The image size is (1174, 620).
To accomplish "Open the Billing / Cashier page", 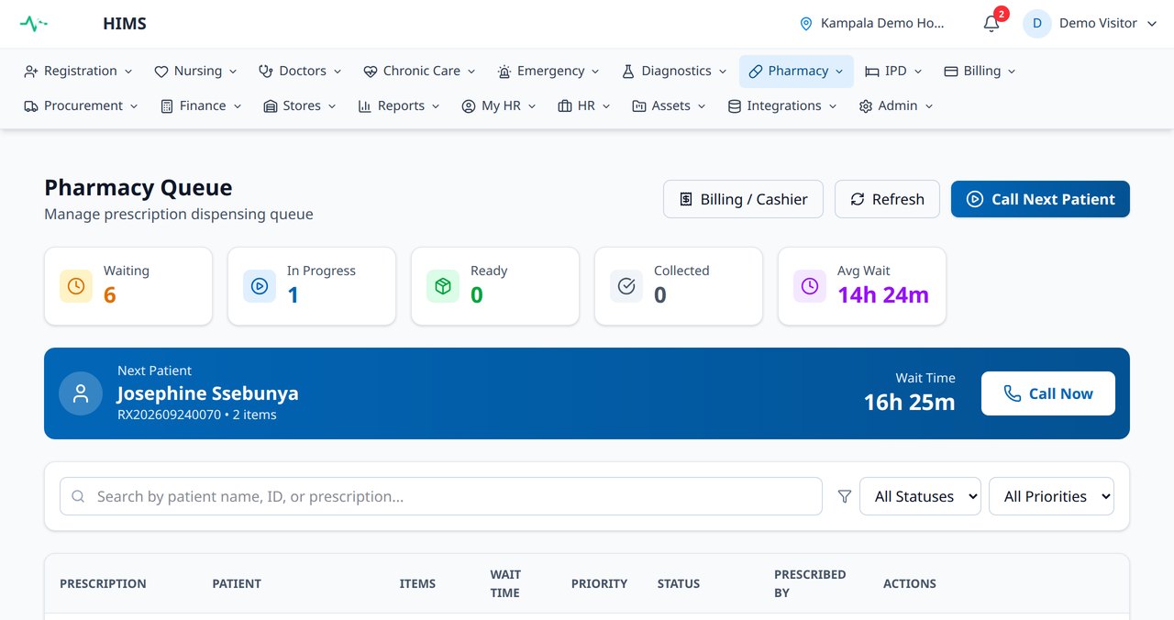I will point(743,199).
